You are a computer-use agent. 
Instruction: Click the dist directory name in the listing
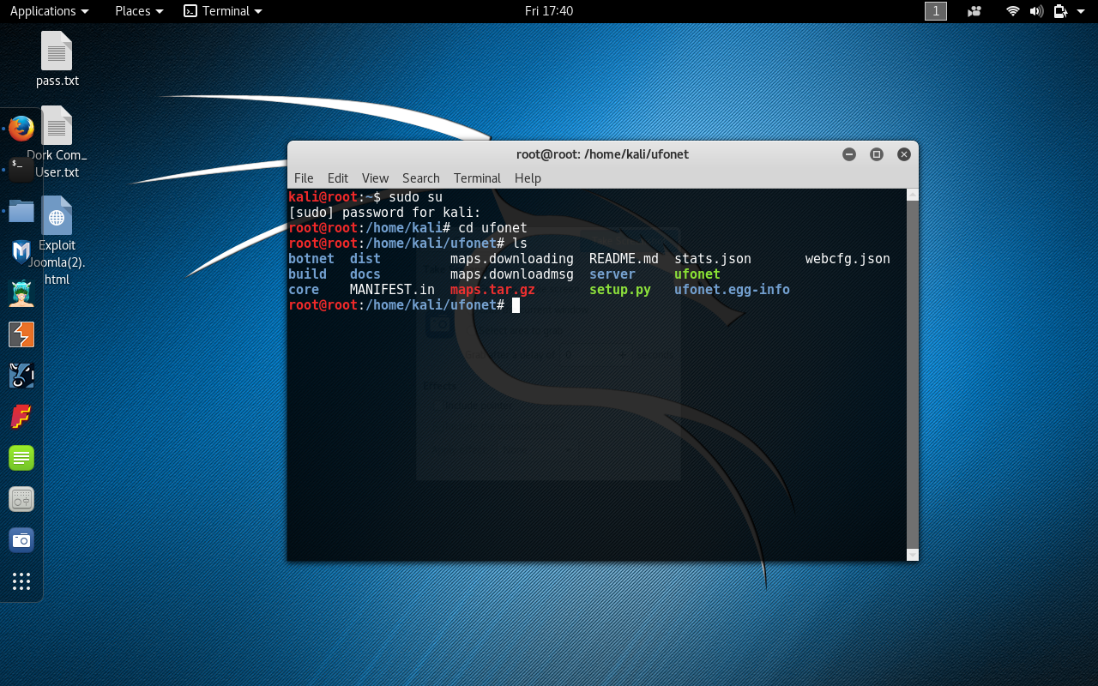pyautogui.click(x=365, y=259)
